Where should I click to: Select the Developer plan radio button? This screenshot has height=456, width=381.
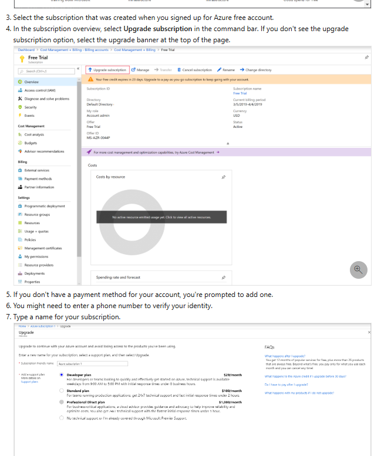(x=62, y=375)
